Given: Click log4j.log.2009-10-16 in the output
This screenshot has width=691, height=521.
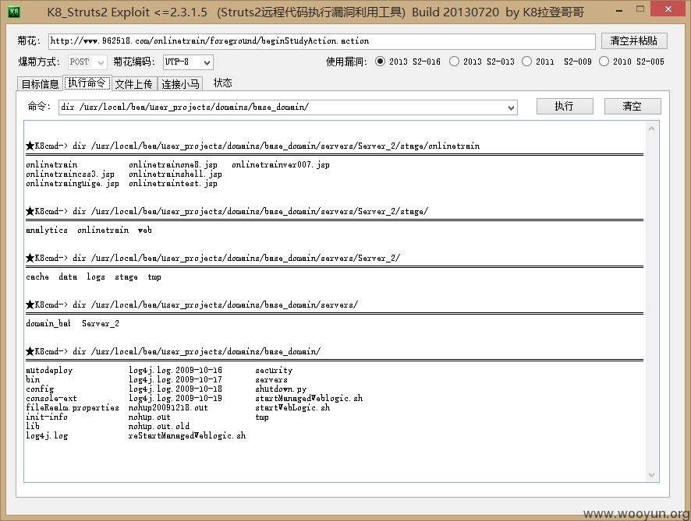Looking at the screenshot, I should pyautogui.click(x=175, y=371).
